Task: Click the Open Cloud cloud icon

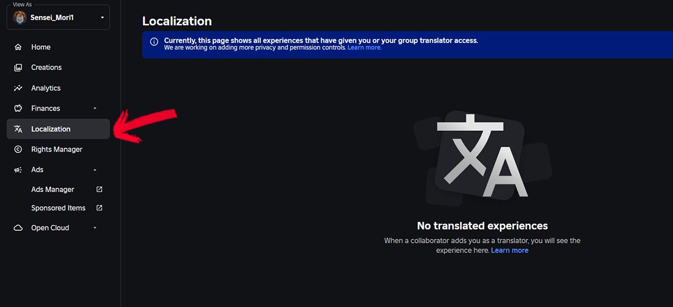Action: (x=18, y=228)
